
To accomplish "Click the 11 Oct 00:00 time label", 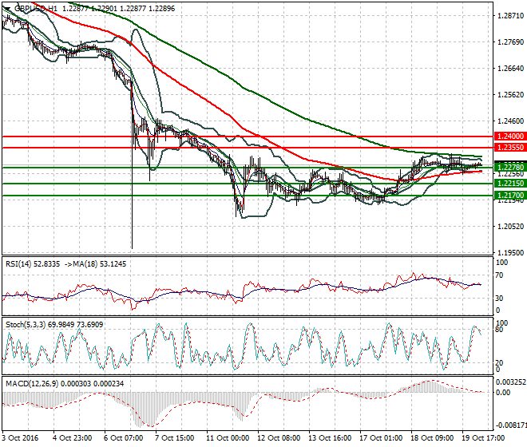I will (228, 438).
